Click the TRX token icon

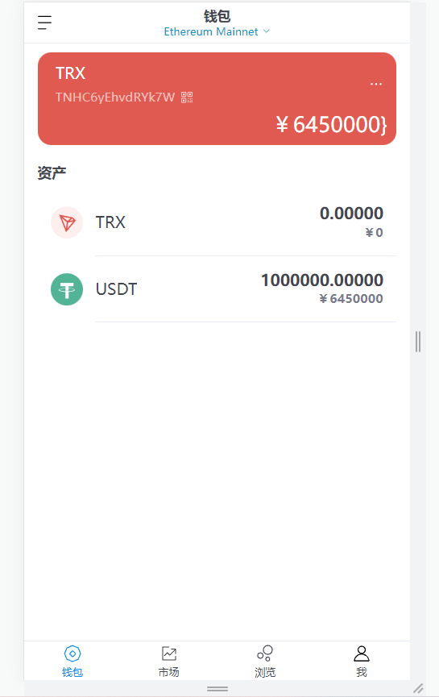(x=67, y=222)
